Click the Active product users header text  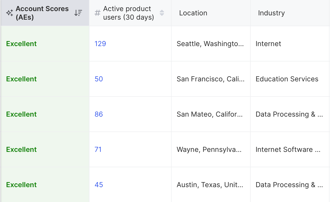[128, 13]
